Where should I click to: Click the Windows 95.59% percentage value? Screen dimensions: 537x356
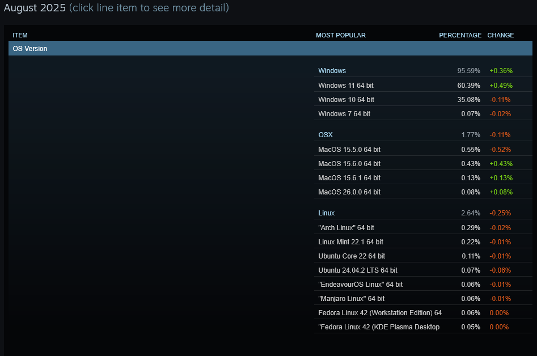coord(468,70)
